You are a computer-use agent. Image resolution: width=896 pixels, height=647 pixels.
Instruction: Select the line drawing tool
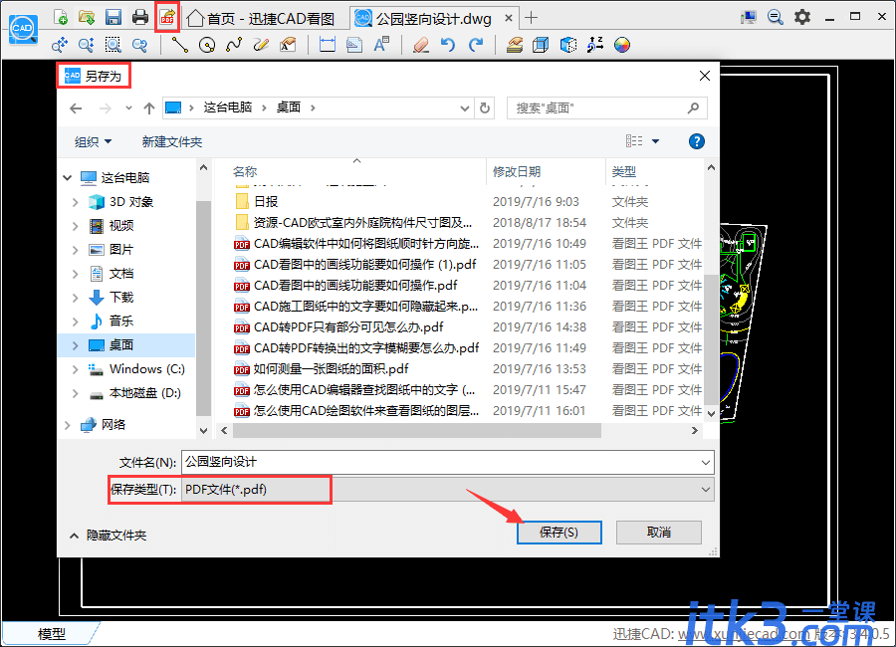click(180, 45)
